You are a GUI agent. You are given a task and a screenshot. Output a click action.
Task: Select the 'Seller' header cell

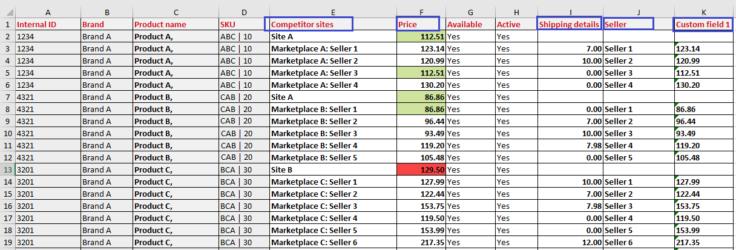(x=628, y=24)
